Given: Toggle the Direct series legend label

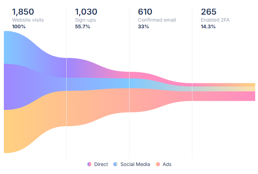Looking at the screenshot, I should [101, 164].
